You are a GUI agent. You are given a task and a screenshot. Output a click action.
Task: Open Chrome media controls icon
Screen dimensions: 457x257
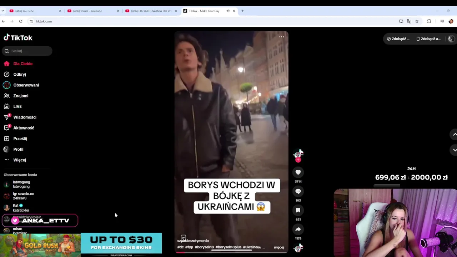pos(442,21)
